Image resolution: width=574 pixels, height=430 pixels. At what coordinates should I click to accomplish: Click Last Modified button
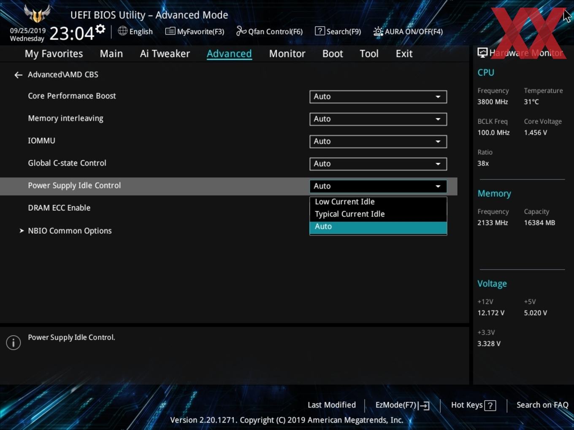[x=332, y=405]
